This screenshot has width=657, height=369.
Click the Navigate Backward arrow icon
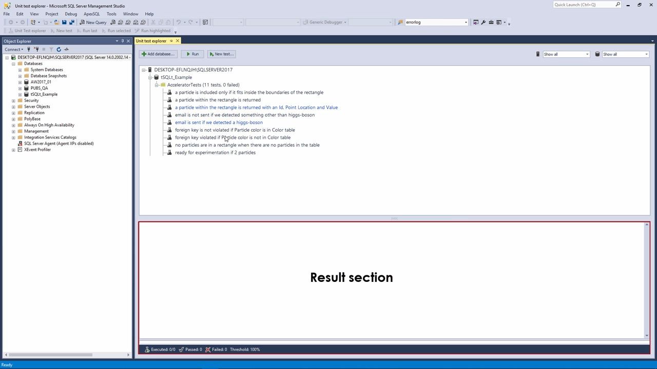coord(11,22)
